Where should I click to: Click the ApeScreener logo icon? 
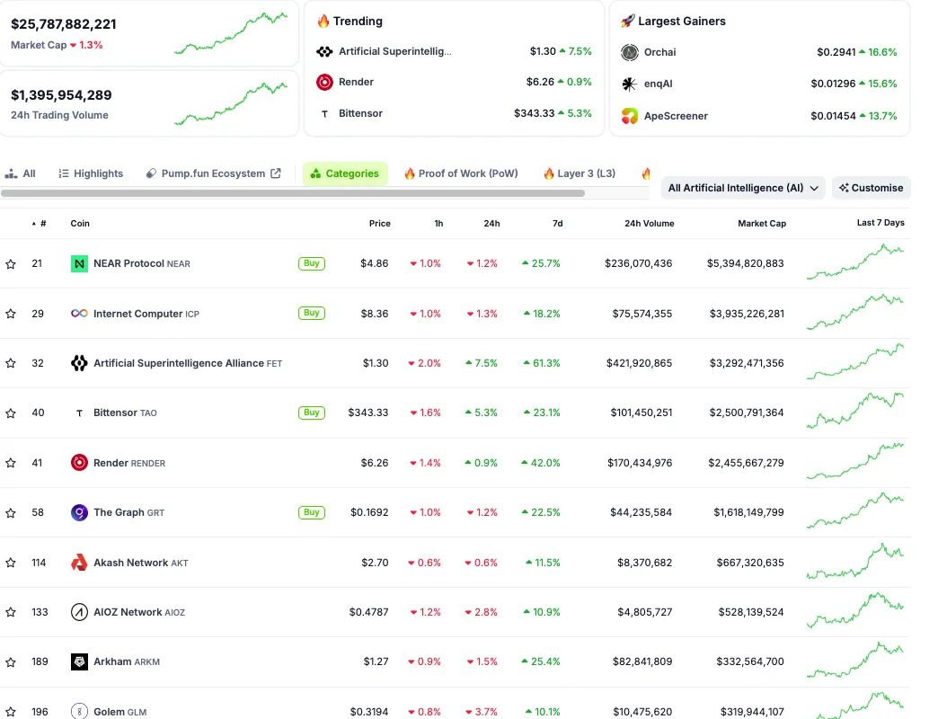pos(630,116)
